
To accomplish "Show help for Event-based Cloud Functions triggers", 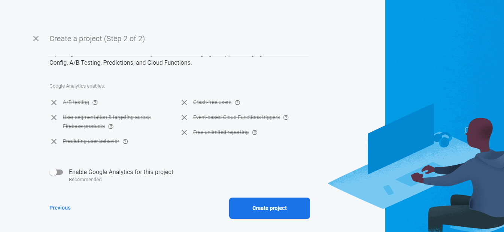I will (x=286, y=117).
